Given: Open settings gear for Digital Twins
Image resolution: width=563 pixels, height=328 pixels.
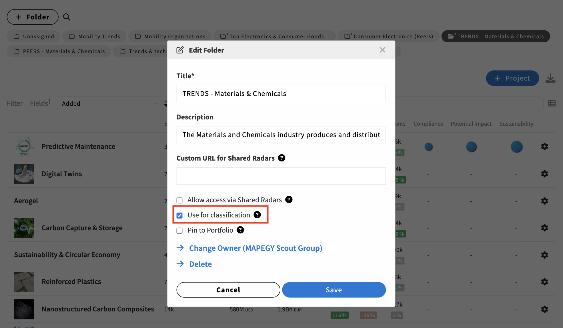Looking at the screenshot, I should click(544, 174).
